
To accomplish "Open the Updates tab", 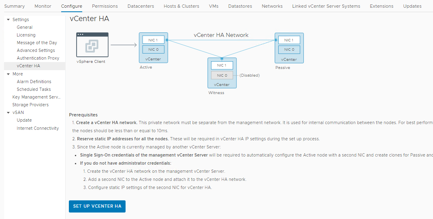I will 412,6.
